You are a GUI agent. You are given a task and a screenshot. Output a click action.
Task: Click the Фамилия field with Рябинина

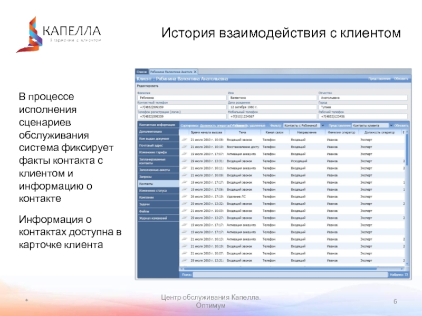click(x=181, y=98)
